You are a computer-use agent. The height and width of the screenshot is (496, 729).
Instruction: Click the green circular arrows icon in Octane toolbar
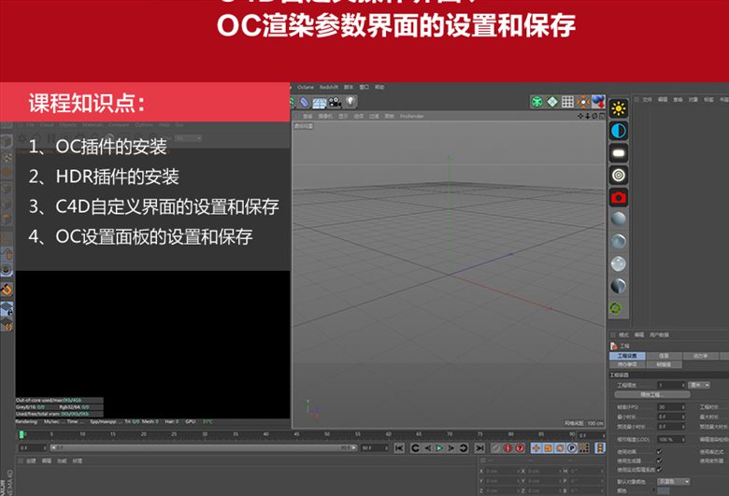point(616,307)
